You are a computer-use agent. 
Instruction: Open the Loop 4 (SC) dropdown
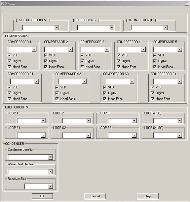tap(167, 121)
